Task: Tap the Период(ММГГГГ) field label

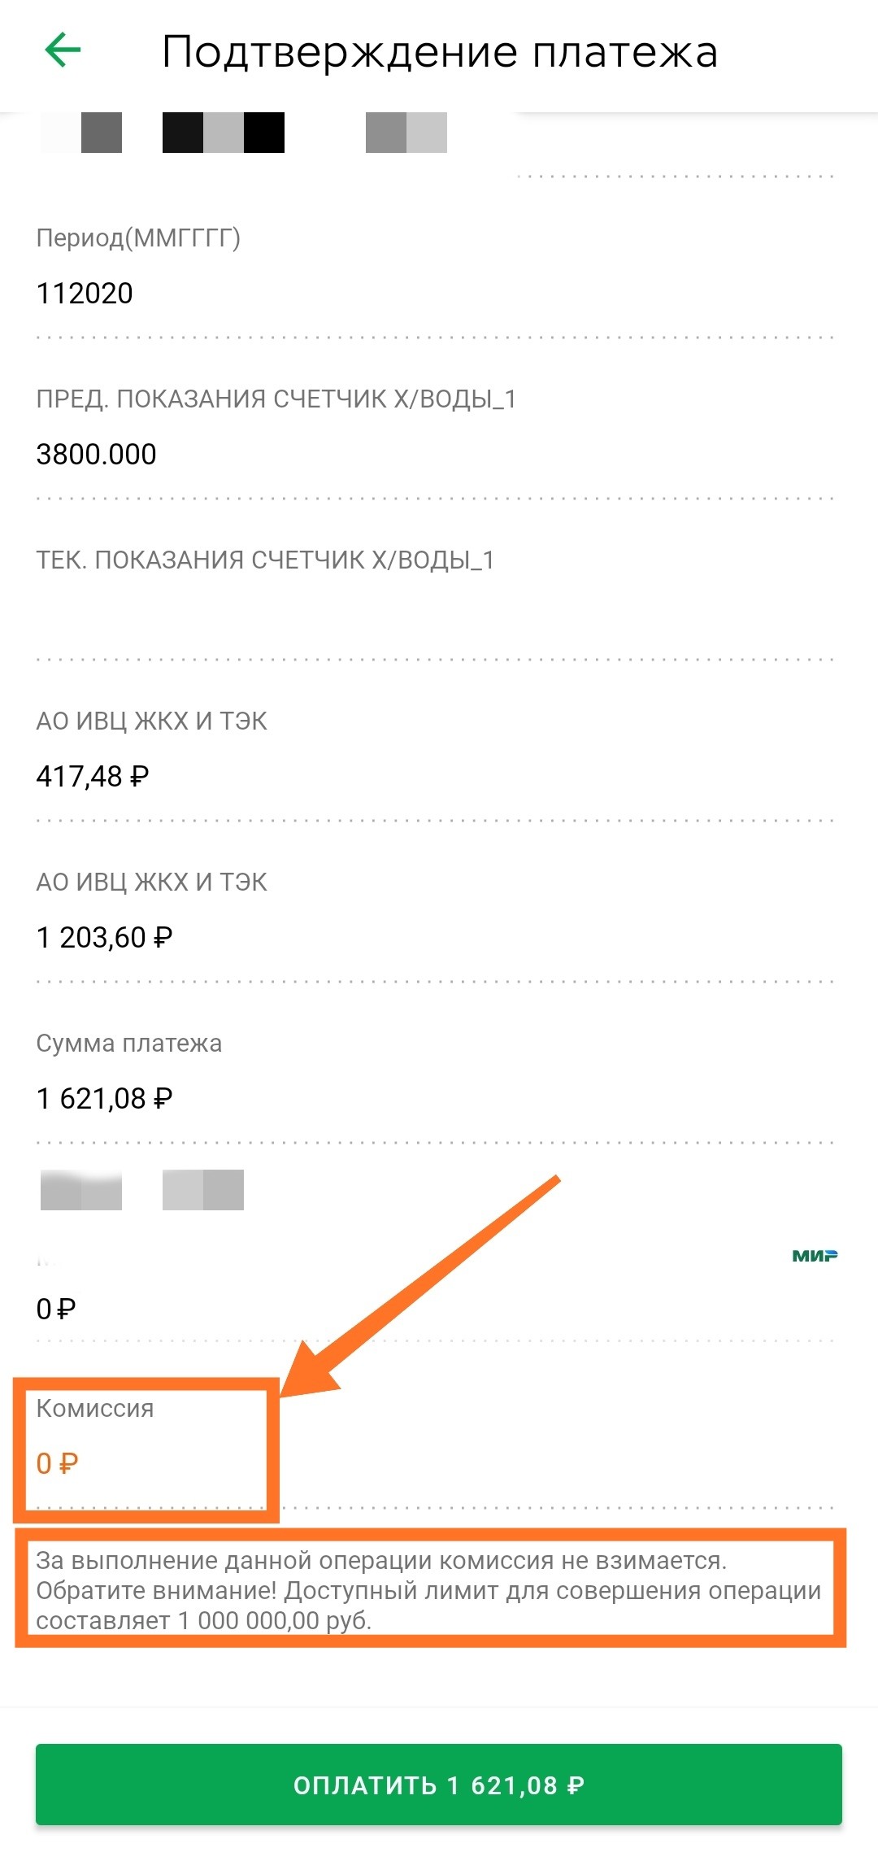Action: (138, 238)
